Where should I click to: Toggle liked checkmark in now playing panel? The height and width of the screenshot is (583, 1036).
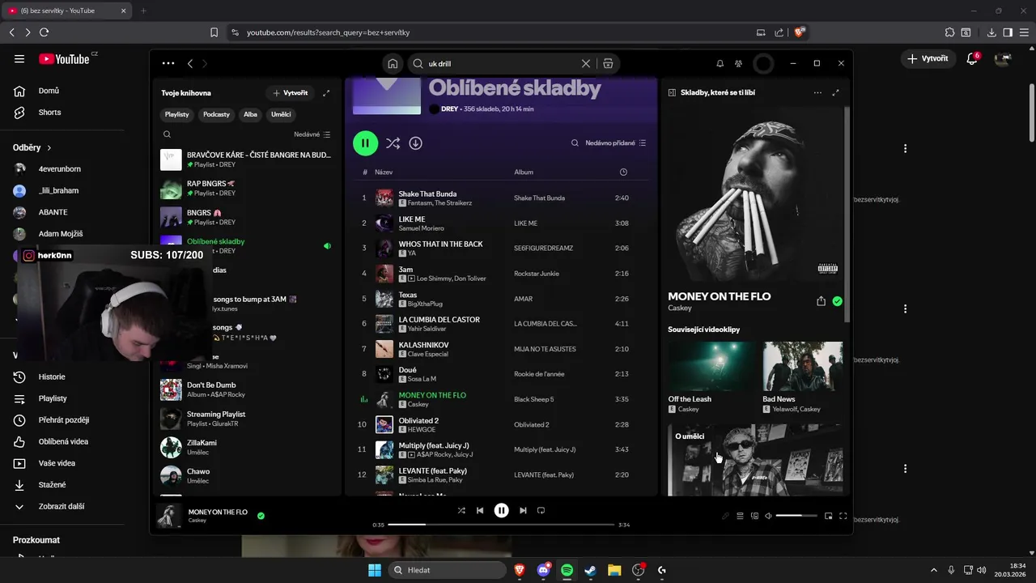(x=838, y=301)
